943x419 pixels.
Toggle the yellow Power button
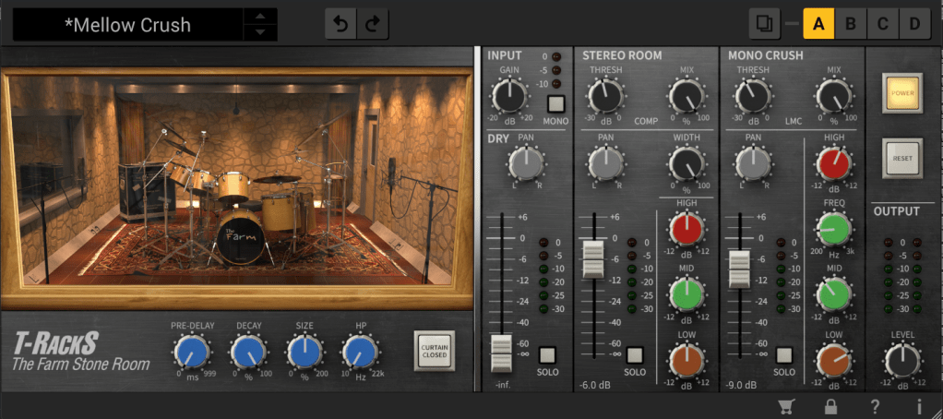[901, 93]
